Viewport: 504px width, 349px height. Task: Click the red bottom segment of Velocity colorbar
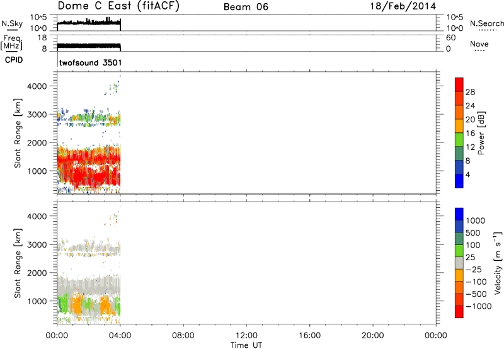click(x=459, y=312)
